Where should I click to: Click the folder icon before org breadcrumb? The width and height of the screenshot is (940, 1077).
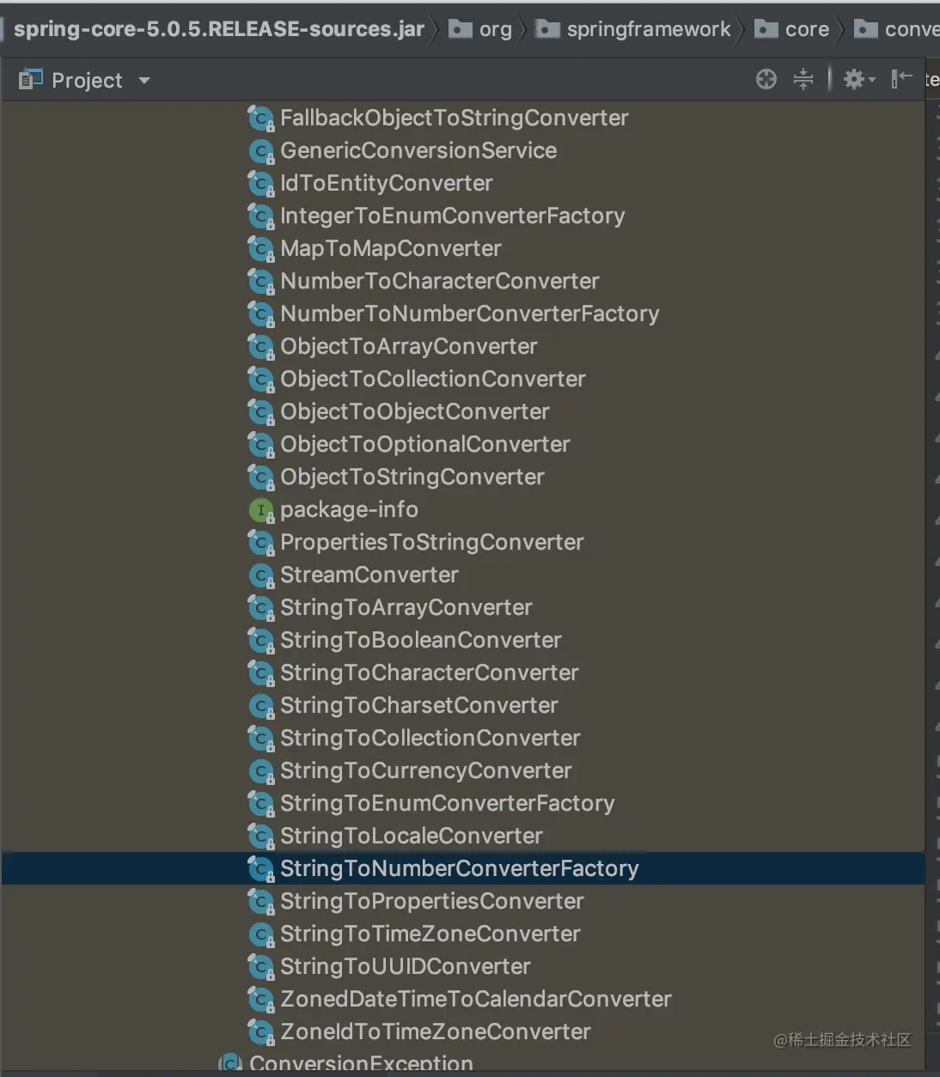(x=461, y=29)
